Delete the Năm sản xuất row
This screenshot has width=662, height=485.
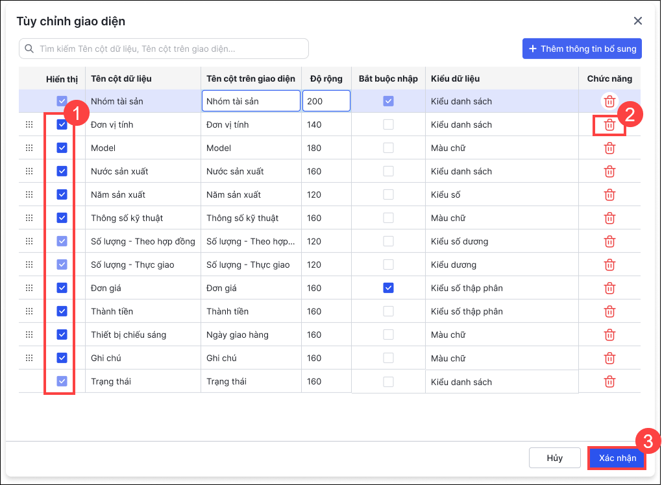pyautogui.click(x=609, y=195)
